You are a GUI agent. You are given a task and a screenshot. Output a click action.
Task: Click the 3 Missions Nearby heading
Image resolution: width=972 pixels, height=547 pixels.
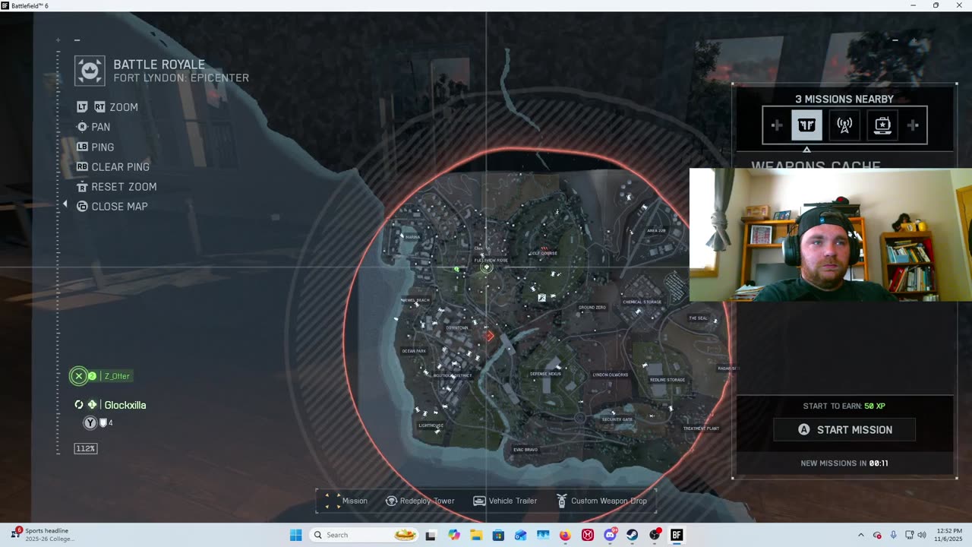point(844,100)
